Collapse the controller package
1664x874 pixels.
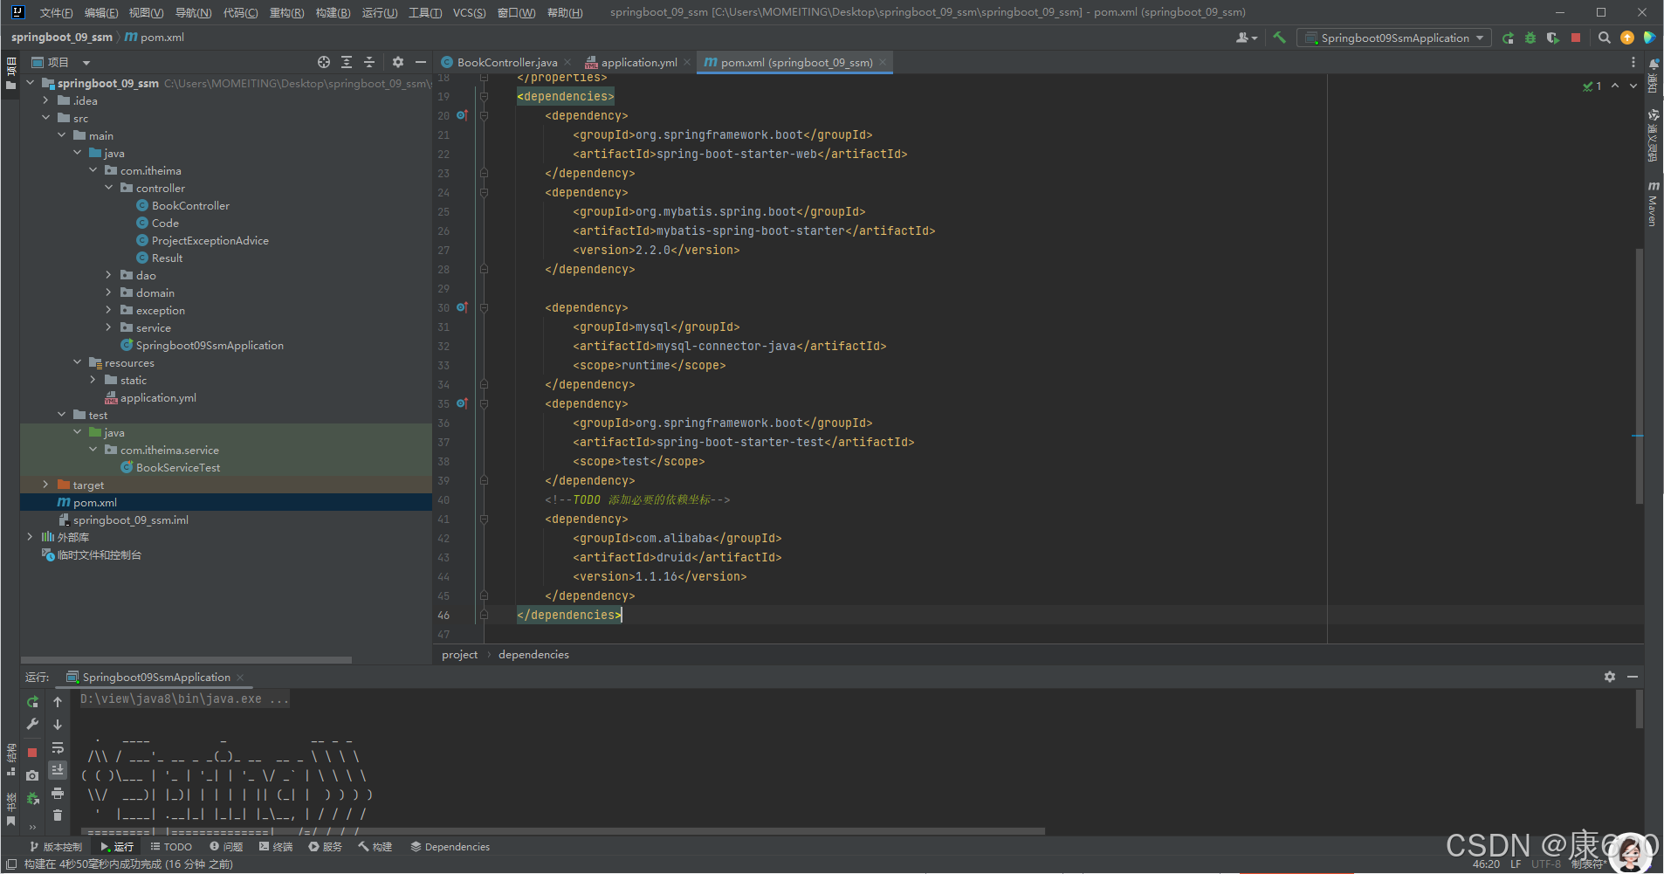tap(108, 188)
